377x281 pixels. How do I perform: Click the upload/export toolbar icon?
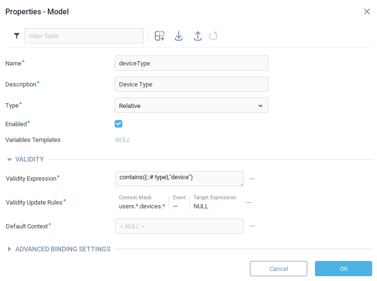pos(198,36)
